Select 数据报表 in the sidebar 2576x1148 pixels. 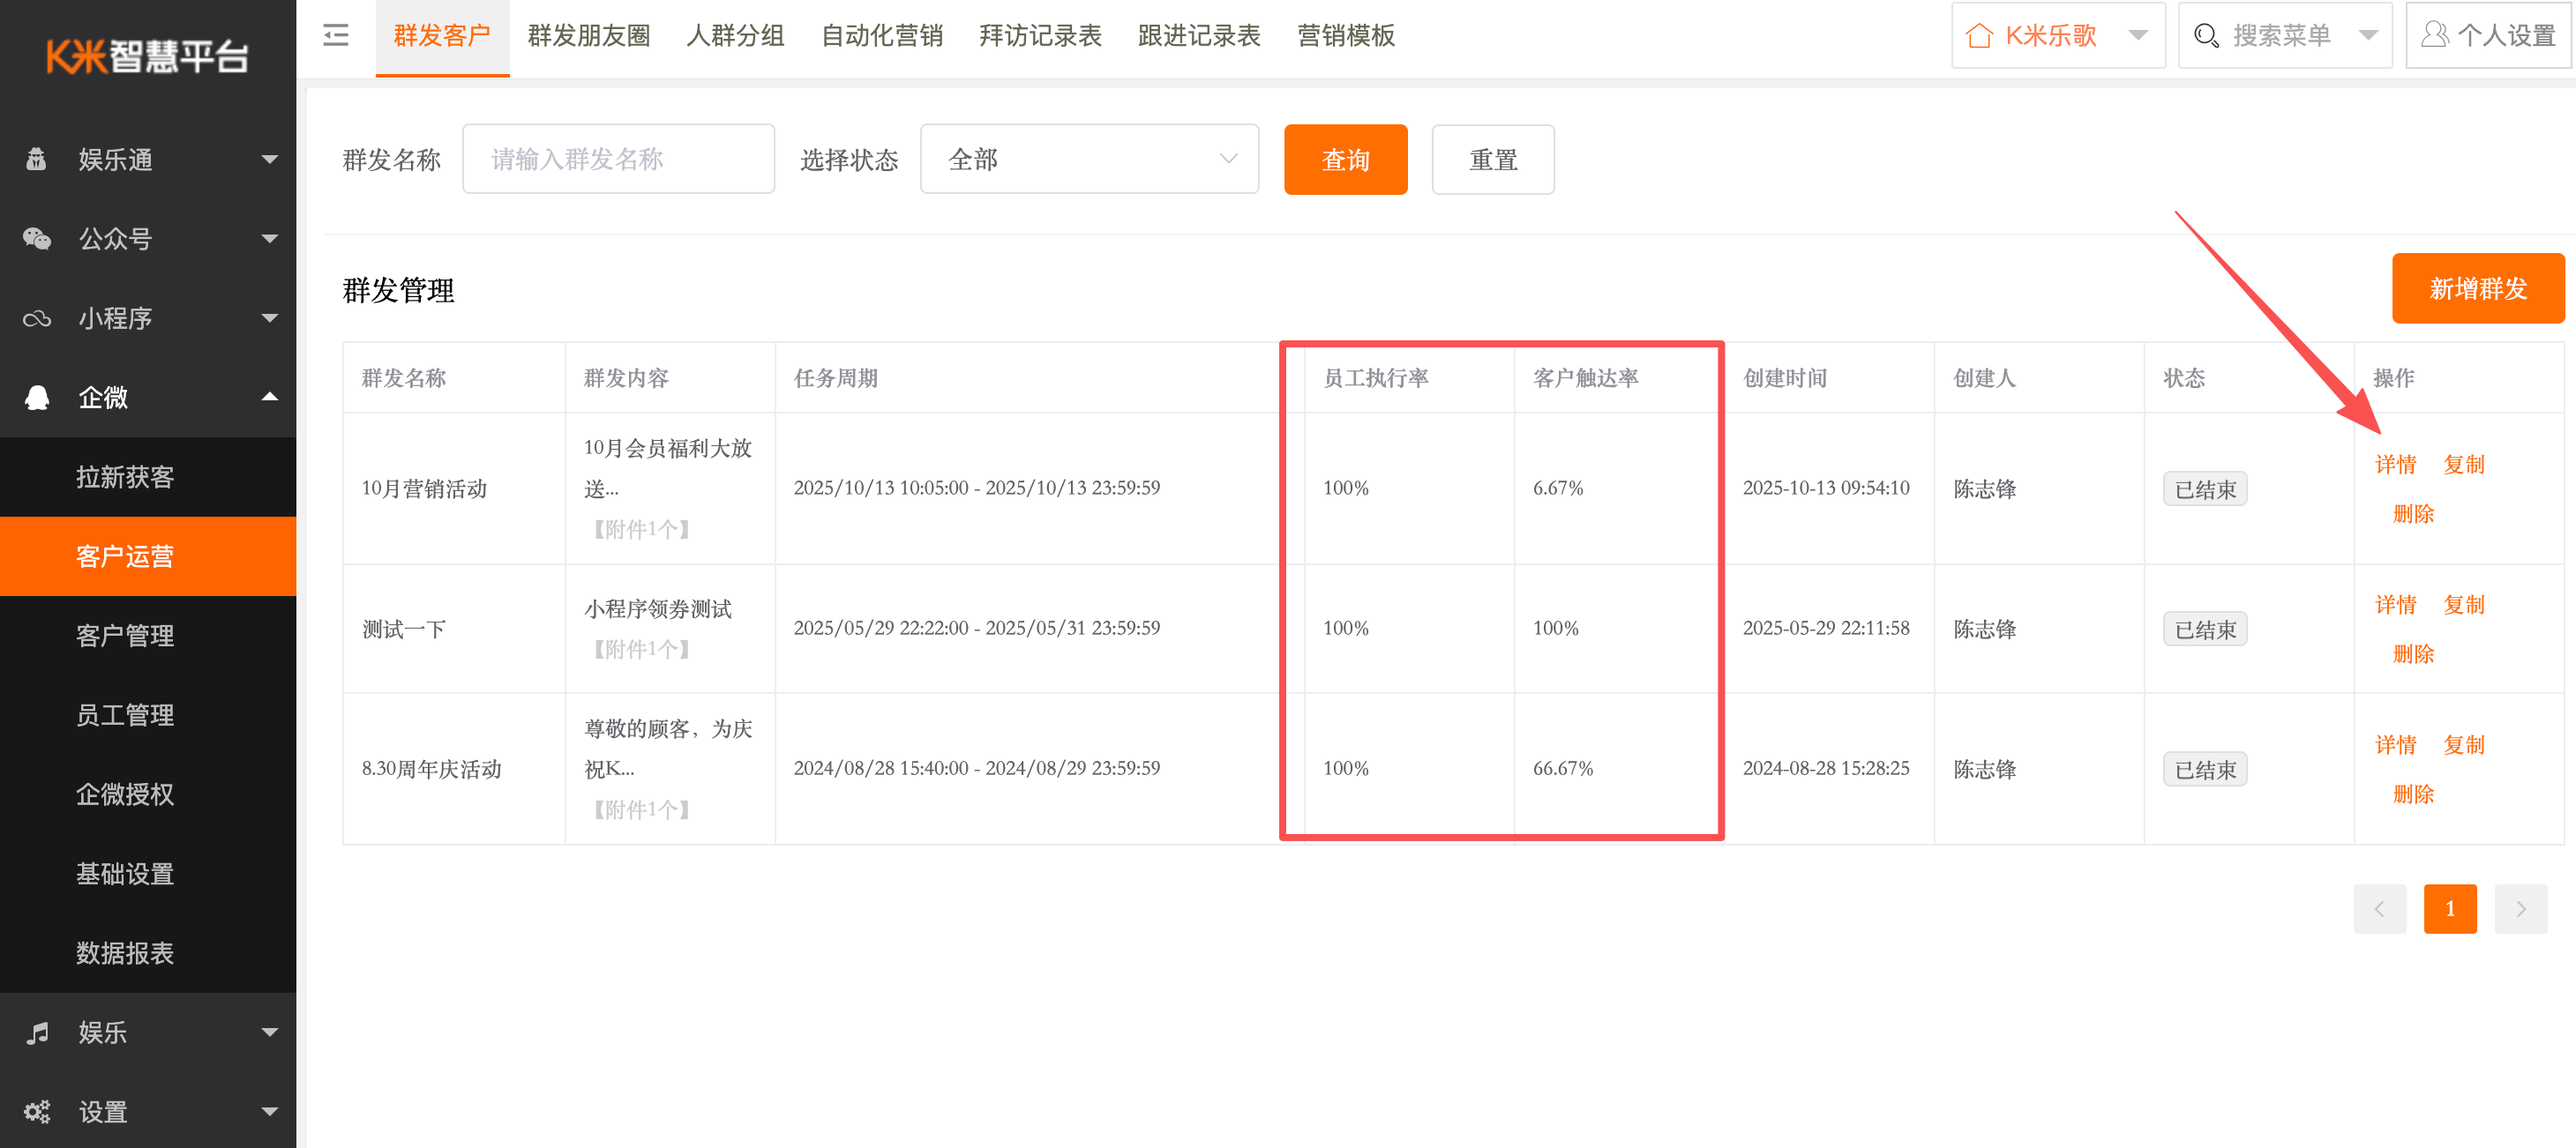(x=125, y=953)
